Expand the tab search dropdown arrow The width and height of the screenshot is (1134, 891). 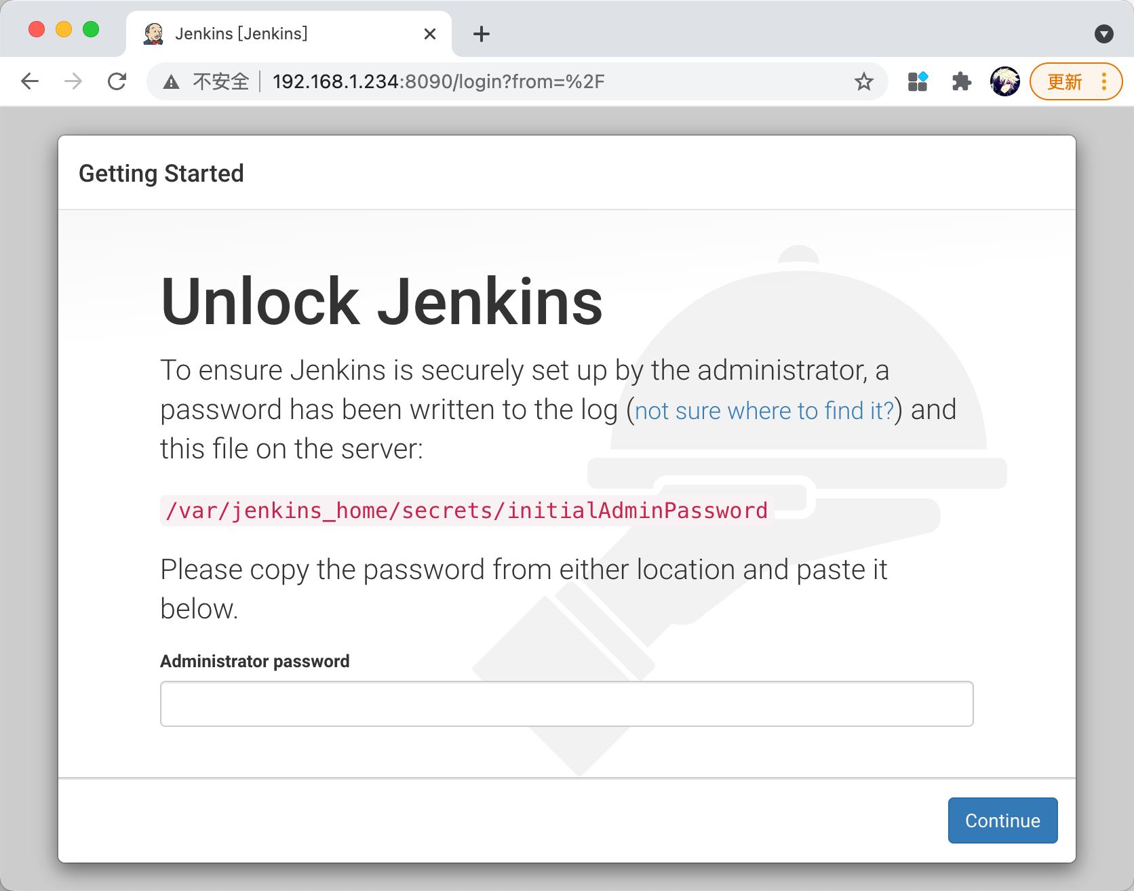1104,34
